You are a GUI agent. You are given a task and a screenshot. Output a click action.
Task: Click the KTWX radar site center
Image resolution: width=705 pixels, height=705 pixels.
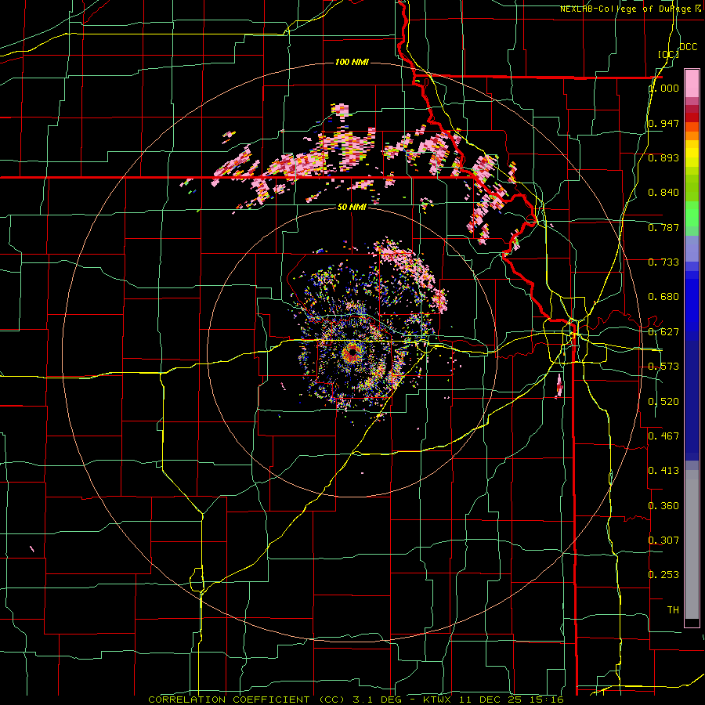point(352,352)
